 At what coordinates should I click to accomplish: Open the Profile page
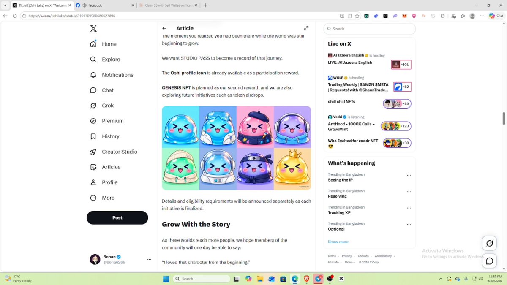coord(104,182)
